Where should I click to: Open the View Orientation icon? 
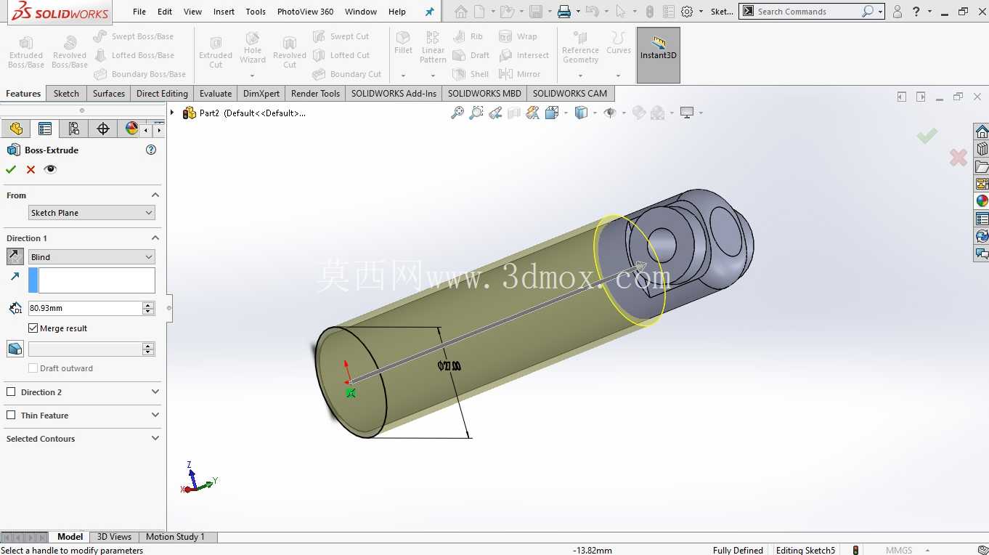click(552, 113)
